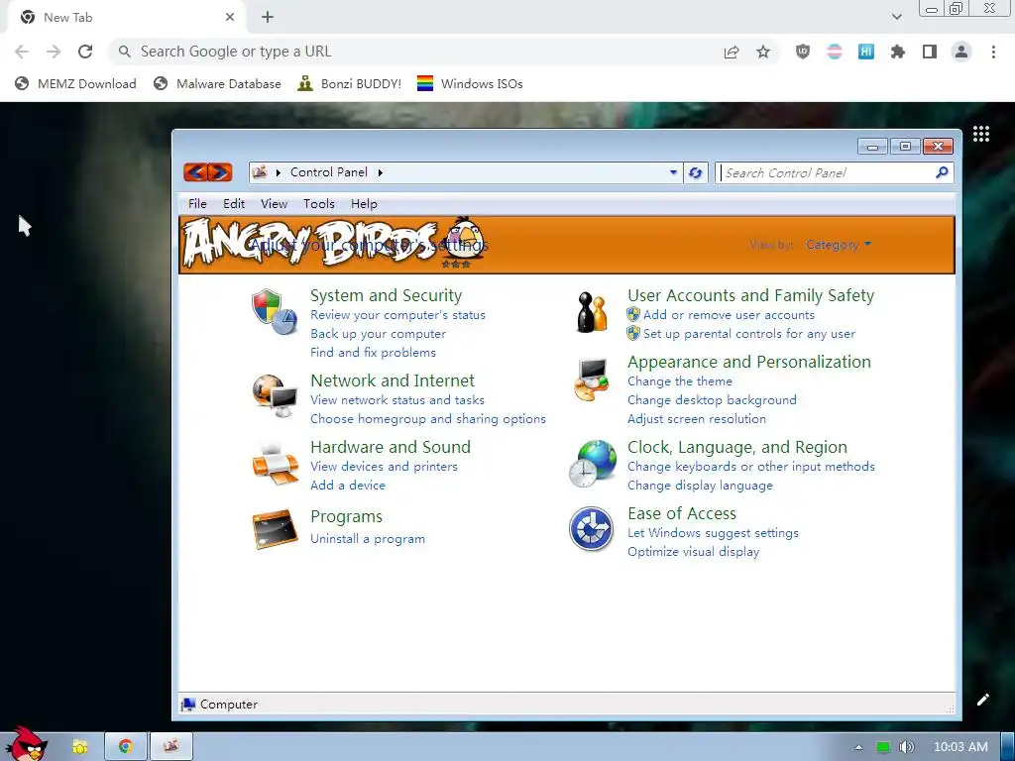Image resolution: width=1015 pixels, height=761 pixels.
Task: Open Network and Internet globe icon
Action: tap(275, 395)
